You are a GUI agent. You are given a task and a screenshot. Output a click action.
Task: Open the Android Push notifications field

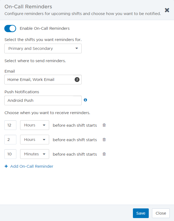[43, 100]
